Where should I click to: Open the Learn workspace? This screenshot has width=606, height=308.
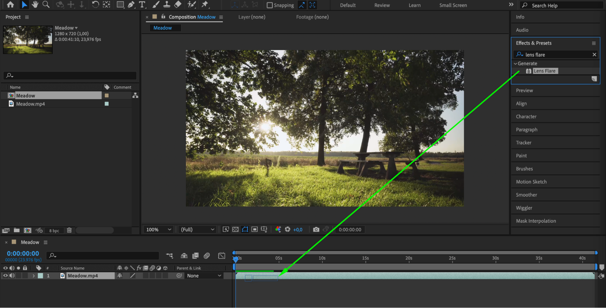tap(414, 5)
